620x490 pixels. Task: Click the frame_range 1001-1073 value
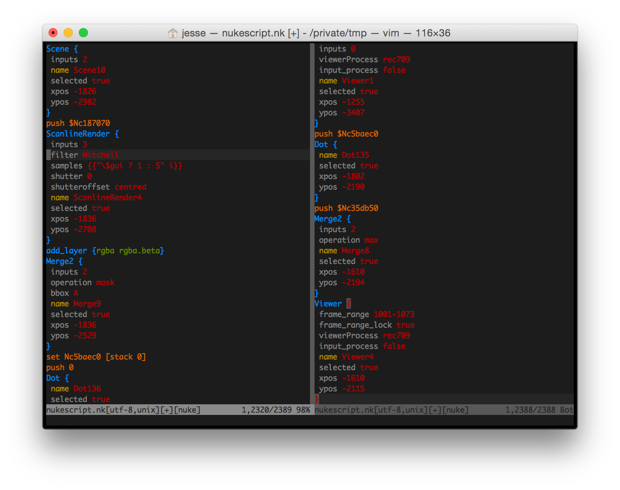coord(394,314)
